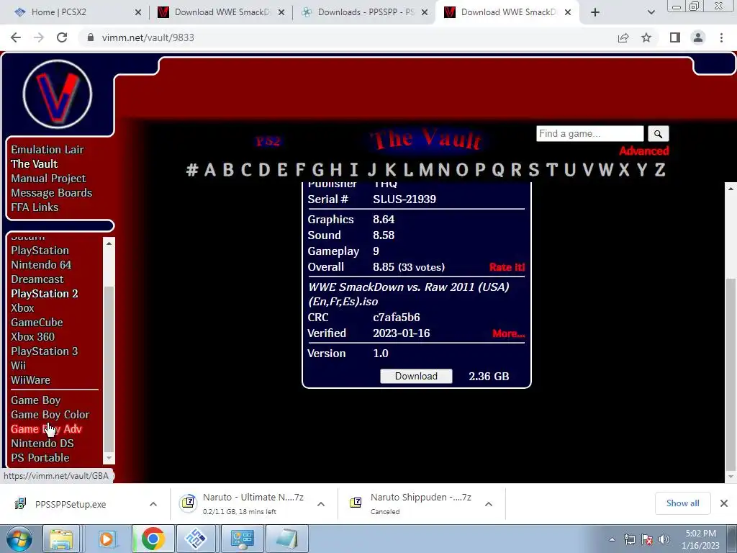Open the Chrome profile avatar

tap(698, 37)
